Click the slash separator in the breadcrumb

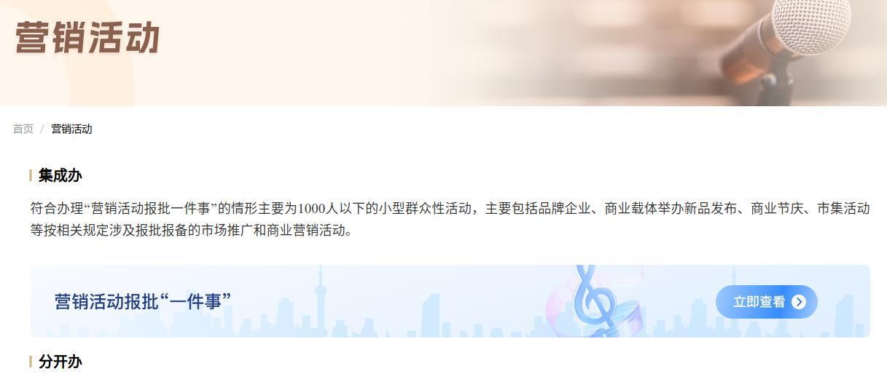coord(42,129)
